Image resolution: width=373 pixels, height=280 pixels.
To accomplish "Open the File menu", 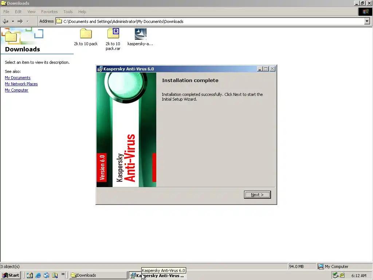I will coord(6,12).
